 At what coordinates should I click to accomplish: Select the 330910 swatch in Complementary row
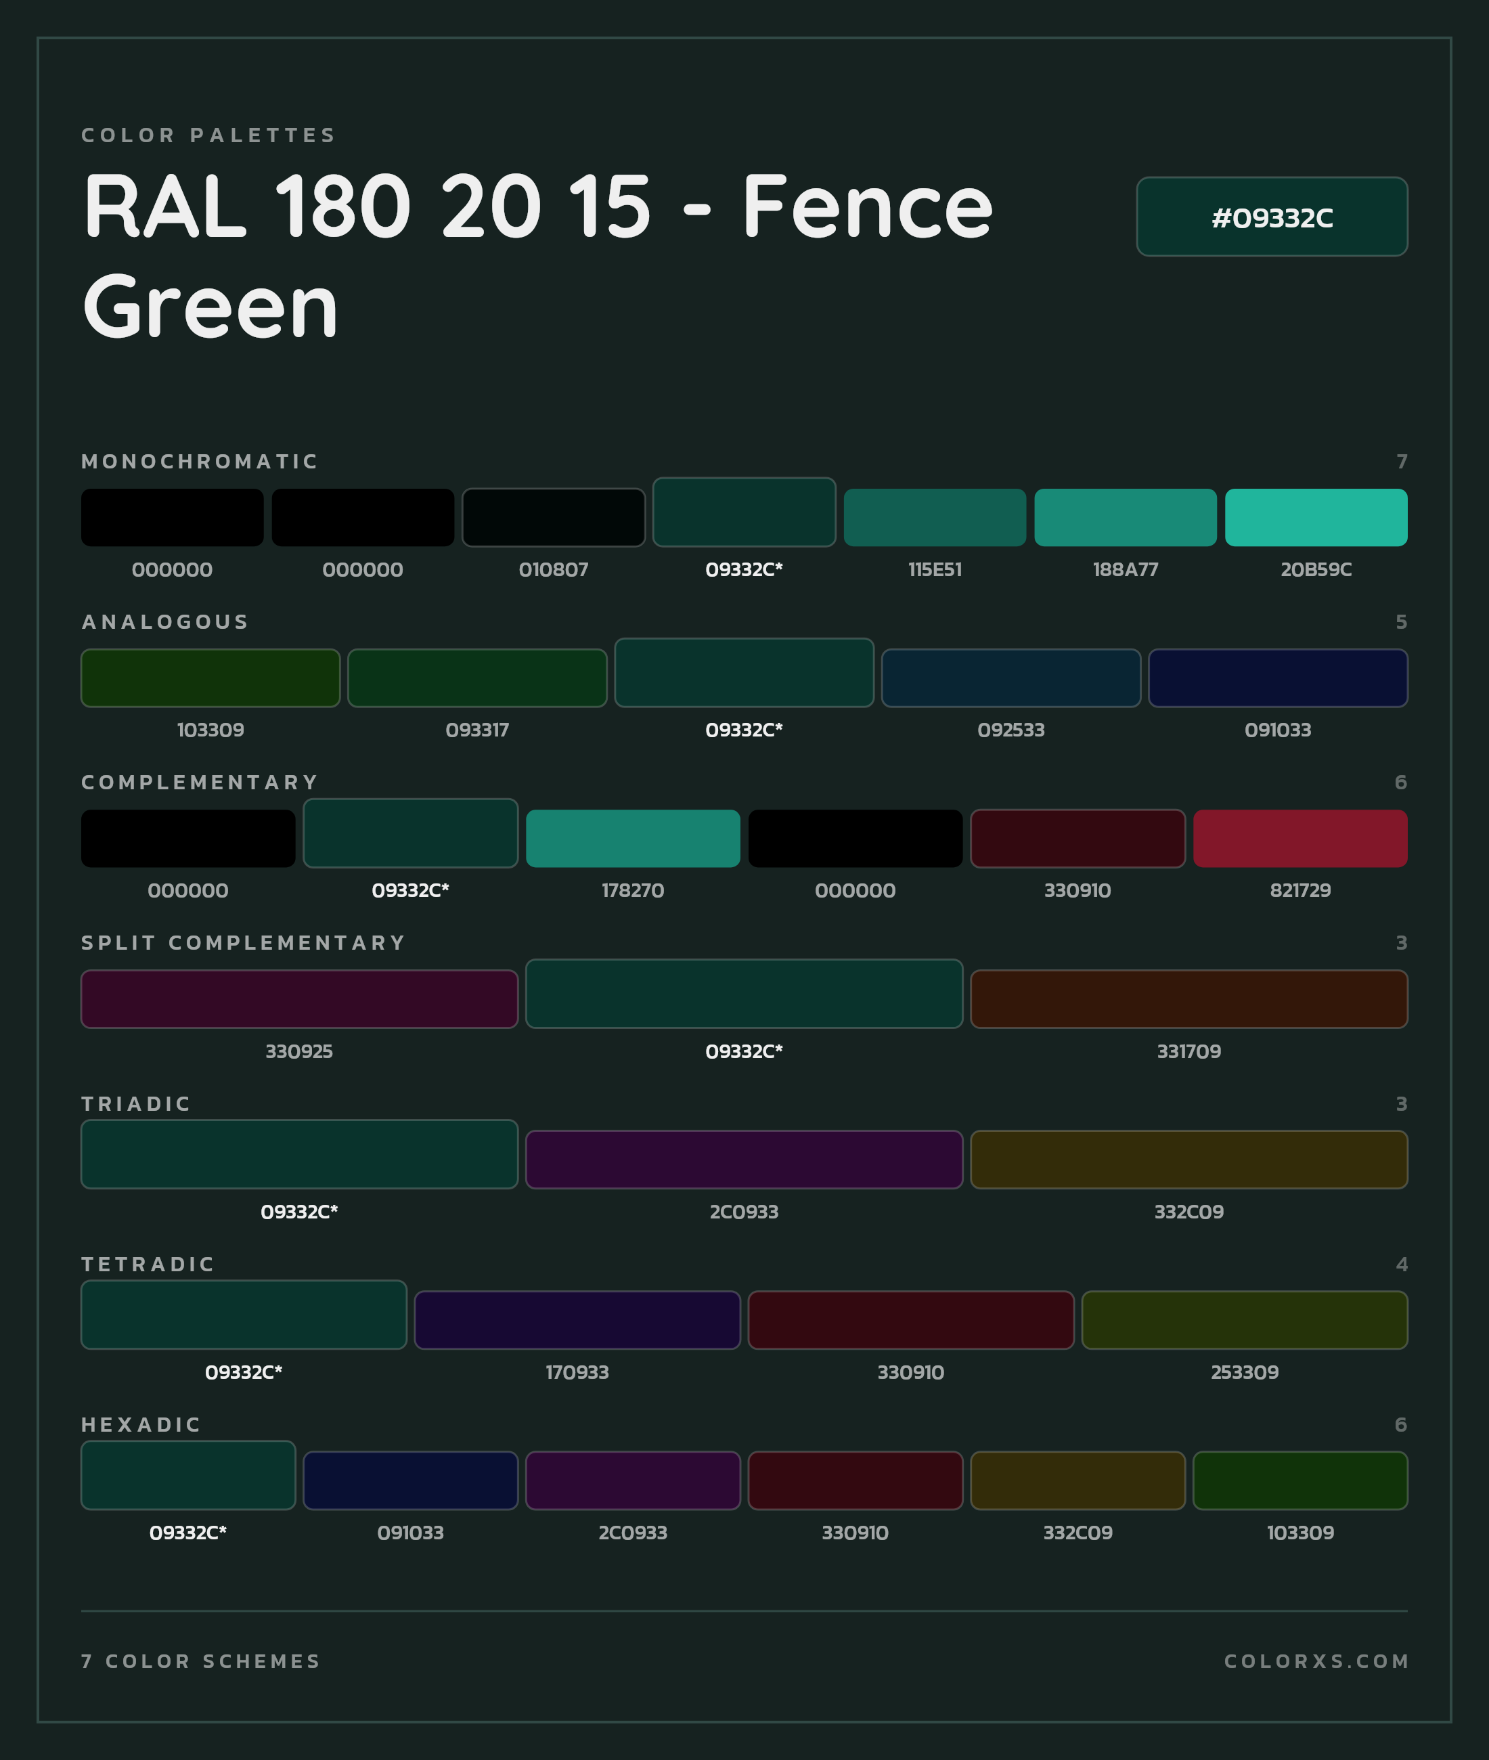1077,838
